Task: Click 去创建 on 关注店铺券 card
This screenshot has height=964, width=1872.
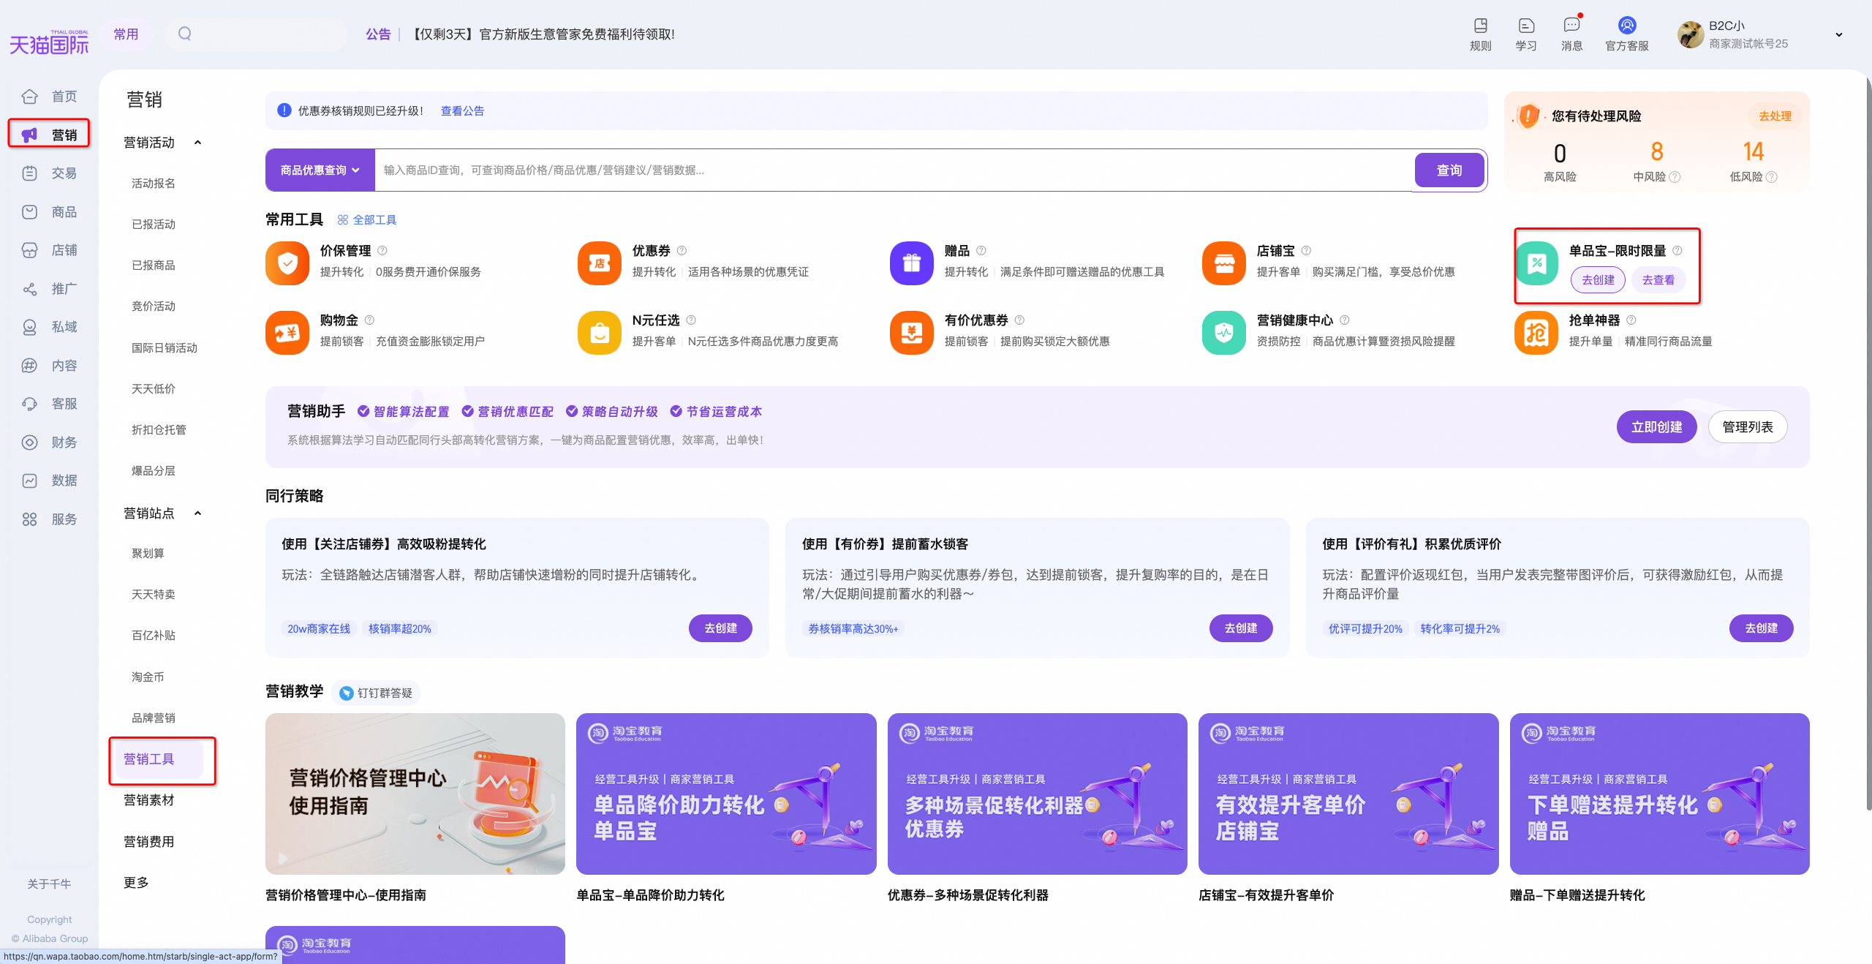Action: [x=720, y=628]
